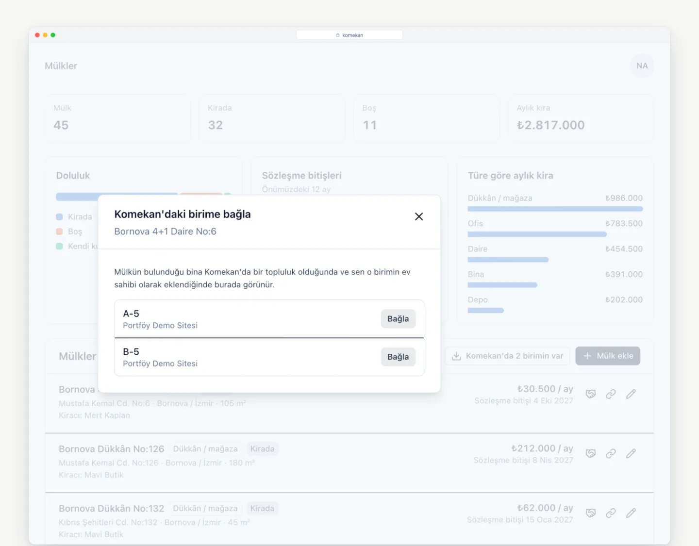Click the dialog title Komekan'daki birime bağla
This screenshot has height=546, width=699.
183,214
